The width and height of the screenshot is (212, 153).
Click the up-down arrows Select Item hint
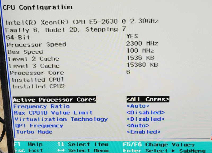[x=83, y=144]
